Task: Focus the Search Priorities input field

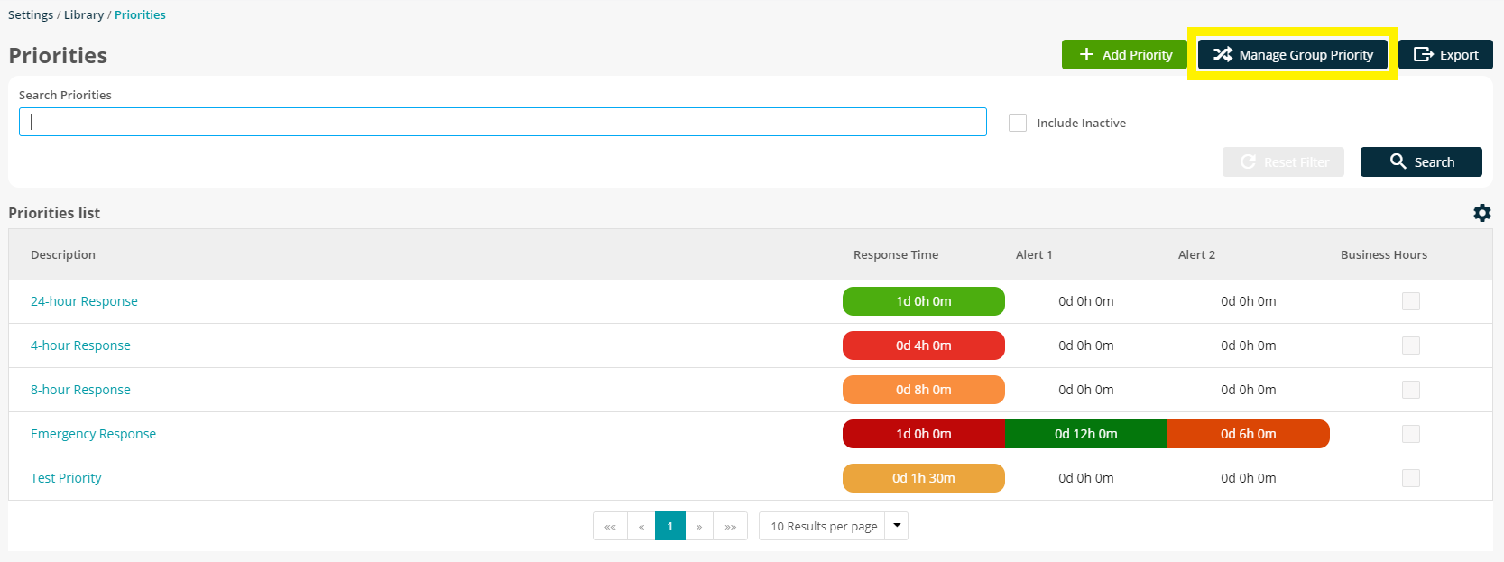Action: (x=503, y=122)
